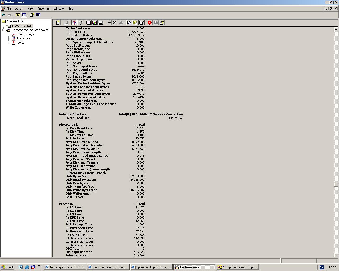Click the Paste Counter List icon
This screenshot has width=339, height=271.
point(135,23)
